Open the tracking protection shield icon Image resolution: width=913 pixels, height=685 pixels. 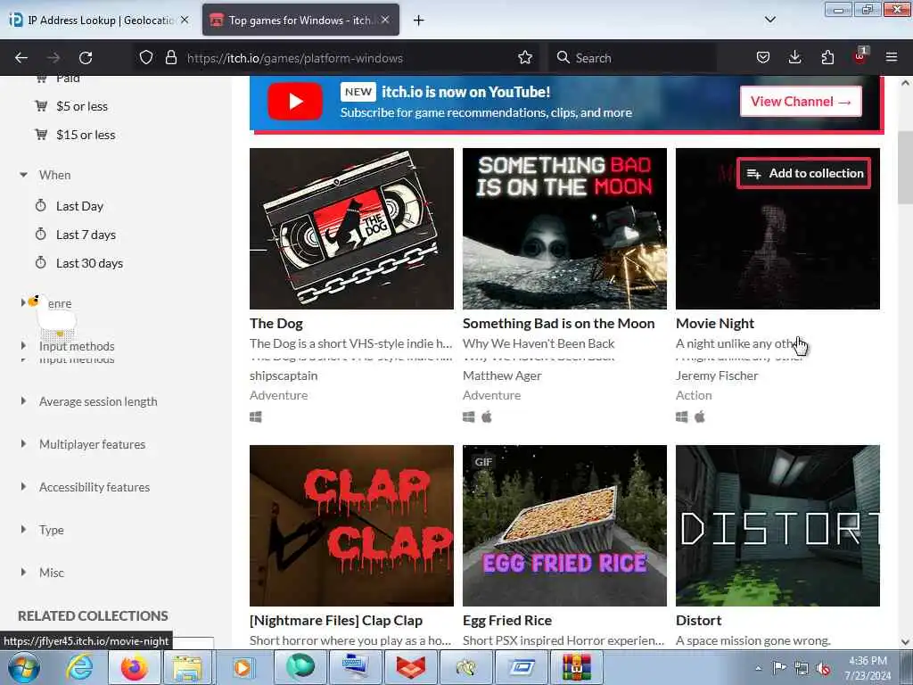pyautogui.click(x=146, y=58)
